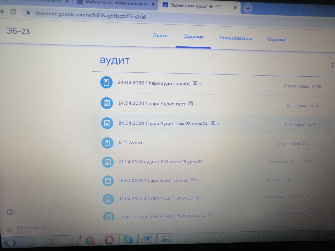This screenshot has height=251, width=335.
Task: Click the comments icon next to 'Аудит тема26 урок24'
Action: tap(213, 123)
